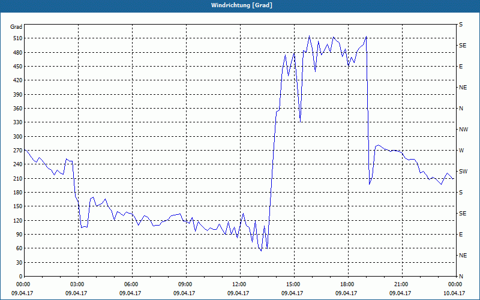The width and height of the screenshot is (480, 300).
Task: Select the SW compass label on right axis
Action: coord(463,172)
